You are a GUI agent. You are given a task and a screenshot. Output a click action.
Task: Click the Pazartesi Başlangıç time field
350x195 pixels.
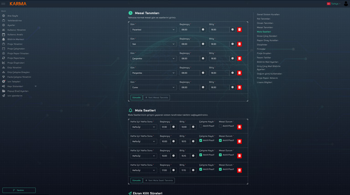coord(189,30)
